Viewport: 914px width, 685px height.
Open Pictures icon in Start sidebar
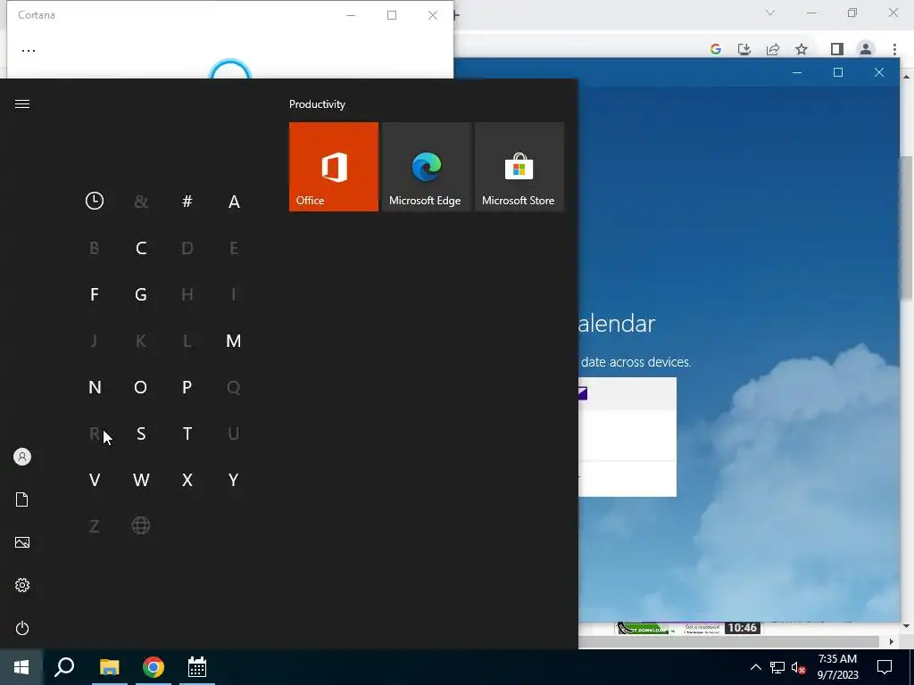click(22, 542)
